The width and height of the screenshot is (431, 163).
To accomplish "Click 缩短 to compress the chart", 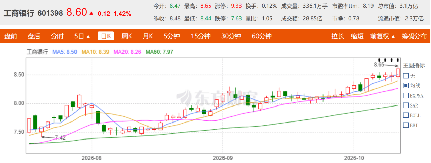I will [357, 36].
